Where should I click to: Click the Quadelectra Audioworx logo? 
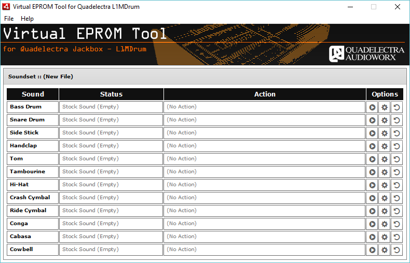366,53
